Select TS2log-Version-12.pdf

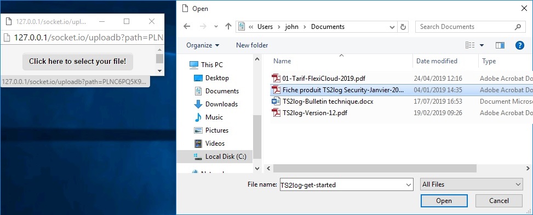click(315, 112)
